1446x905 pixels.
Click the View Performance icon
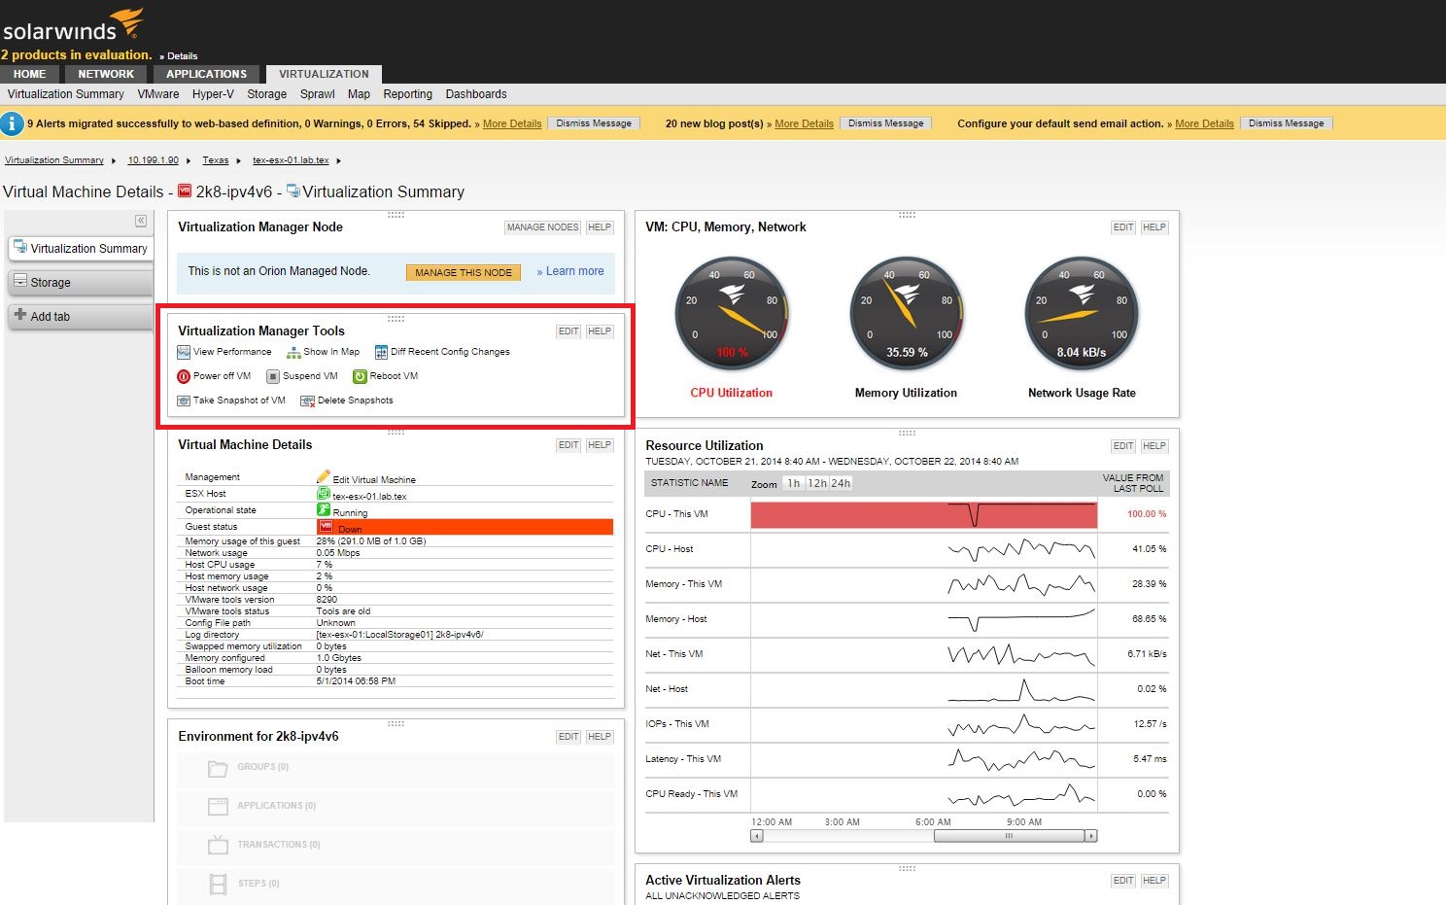[x=184, y=352]
